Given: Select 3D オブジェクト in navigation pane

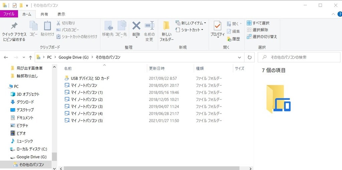Looking at the screenshot, I should click(x=25, y=94).
